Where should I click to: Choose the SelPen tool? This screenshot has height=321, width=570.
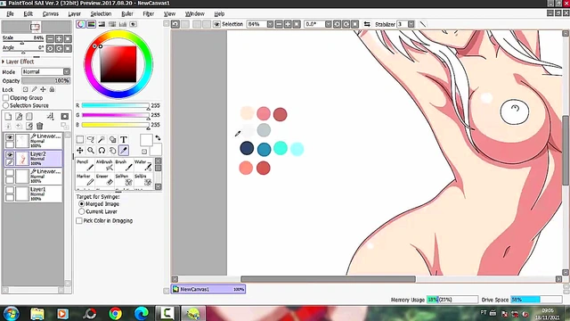[124, 179]
